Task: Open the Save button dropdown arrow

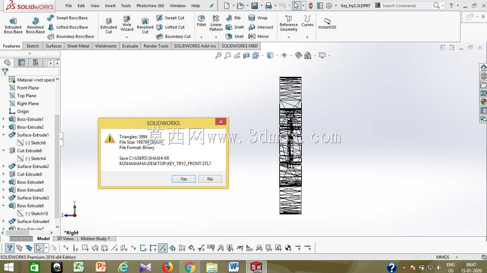Action: click(261, 6)
